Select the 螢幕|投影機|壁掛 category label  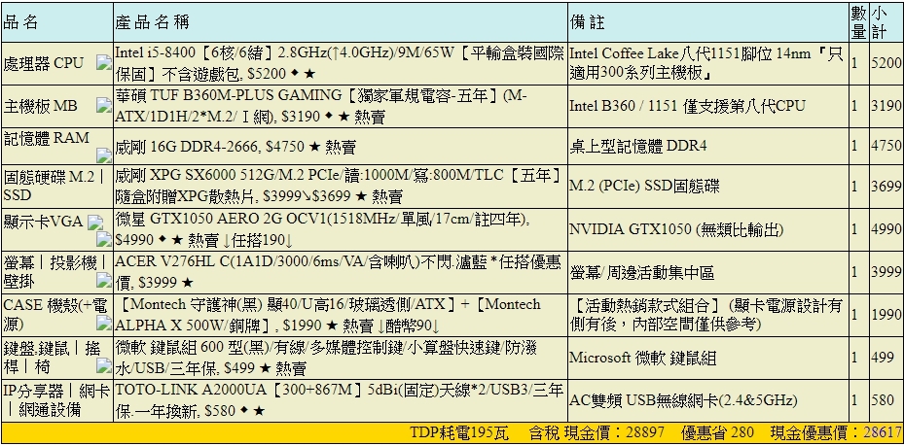point(55,270)
